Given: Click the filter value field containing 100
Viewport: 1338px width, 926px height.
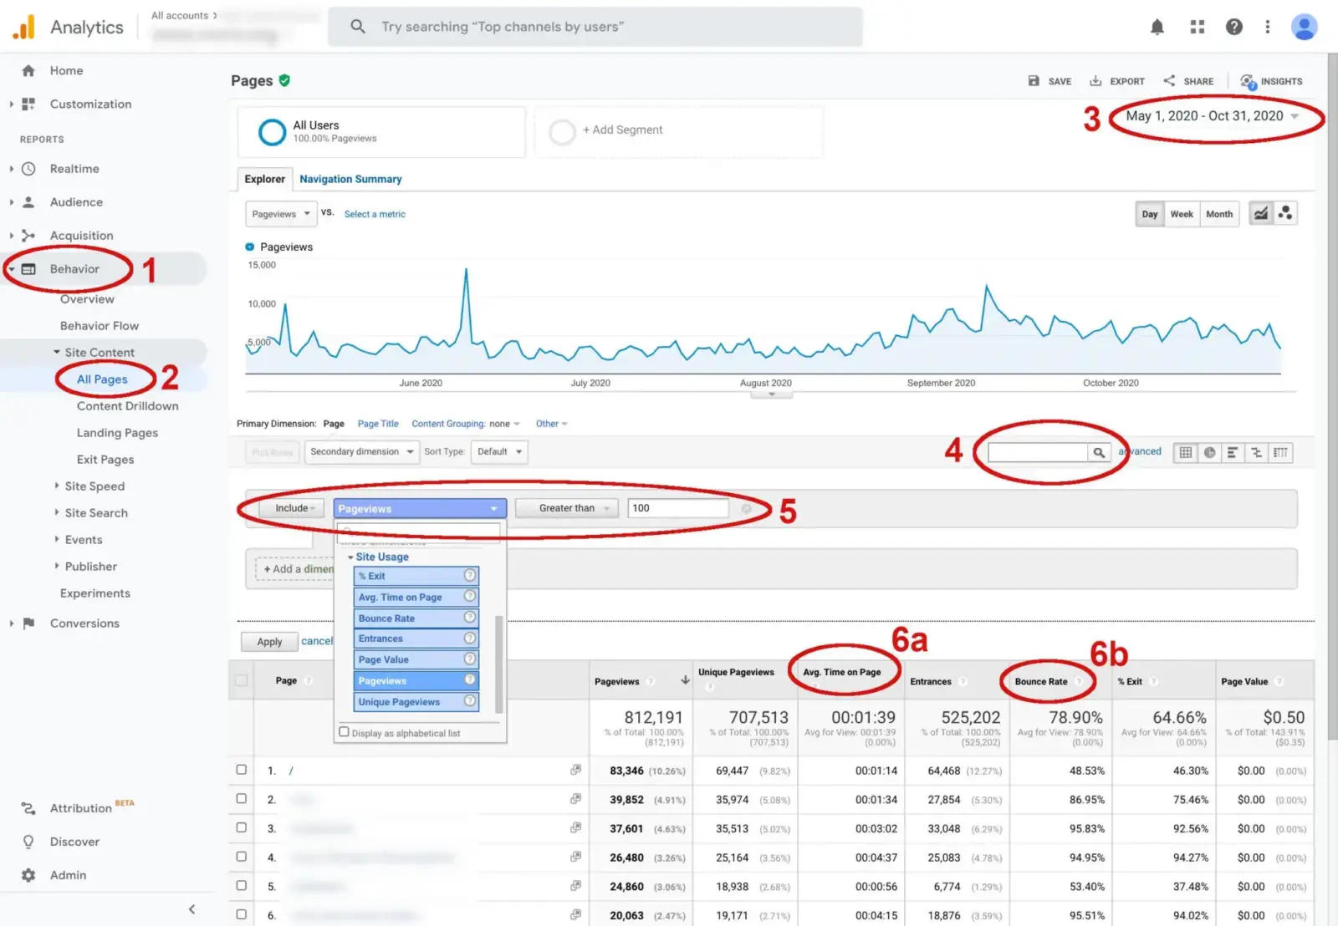Looking at the screenshot, I should pyautogui.click(x=677, y=508).
